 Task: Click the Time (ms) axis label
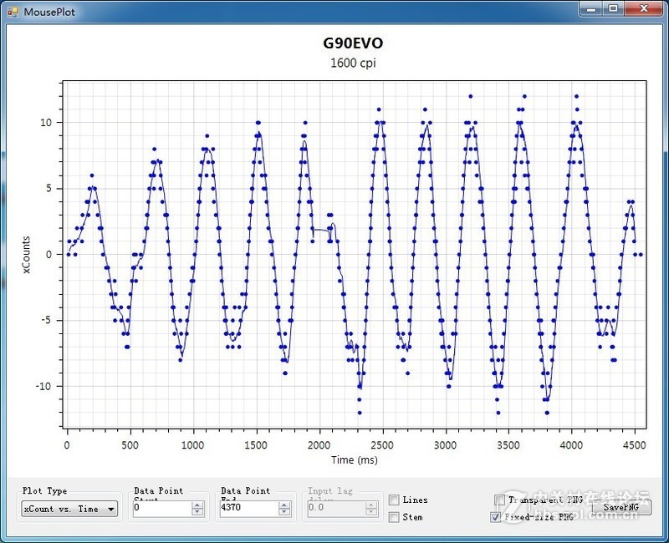(355, 459)
